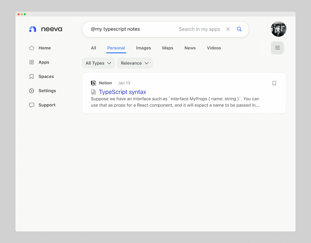
Task: Click the result snippet text
Action: [x=175, y=102]
